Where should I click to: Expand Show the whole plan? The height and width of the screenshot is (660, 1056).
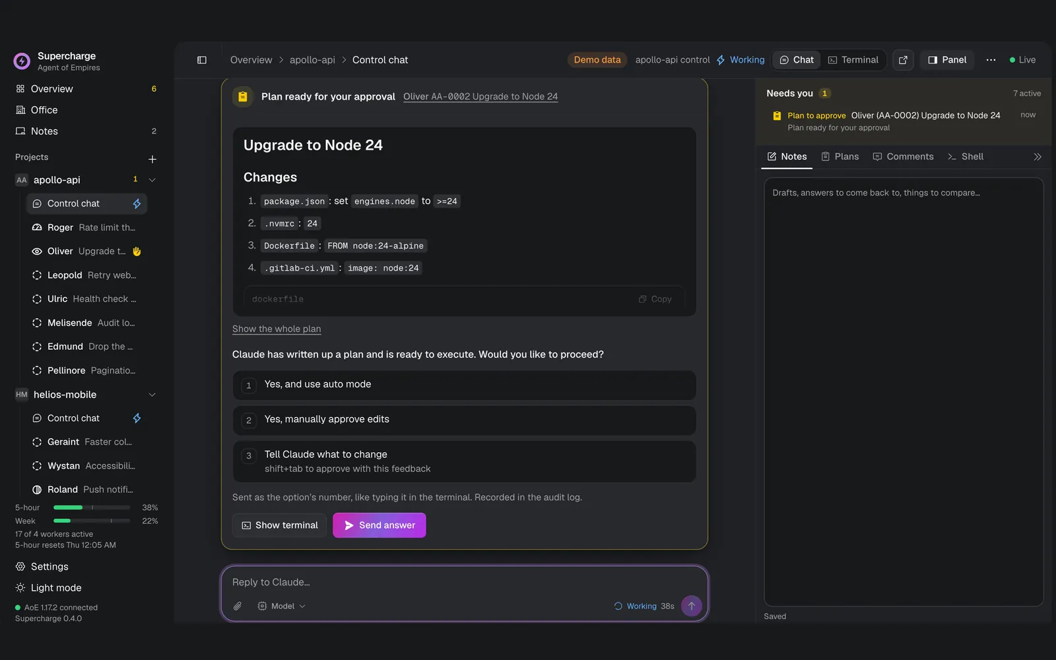point(277,329)
